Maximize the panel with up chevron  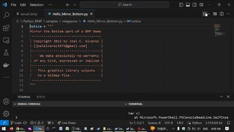click(x=222, y=97)
